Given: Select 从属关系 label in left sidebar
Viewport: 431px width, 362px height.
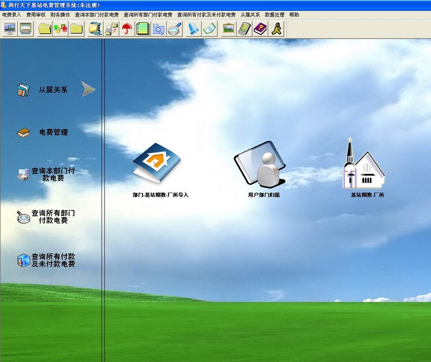Looking at the screenshot, I should click(53, 90).
